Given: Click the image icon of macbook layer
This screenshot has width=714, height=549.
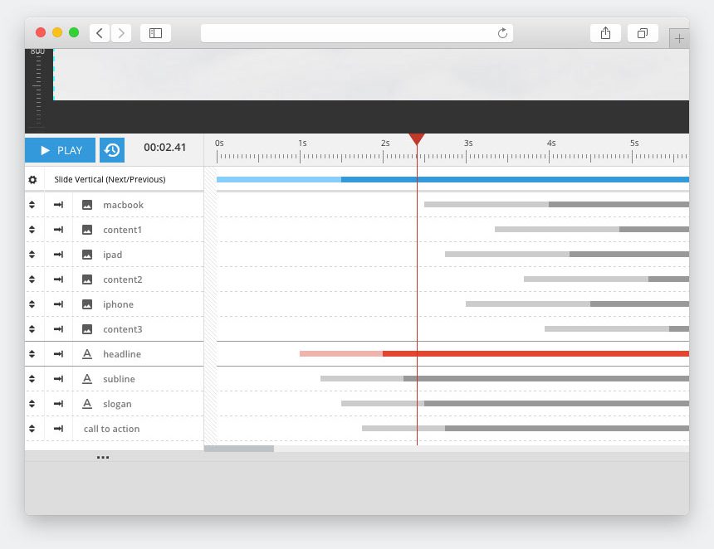Looking at the screenshot, I should tap(87, 205).
